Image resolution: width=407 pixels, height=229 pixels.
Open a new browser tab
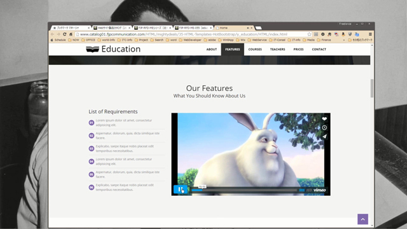[258, 28]
